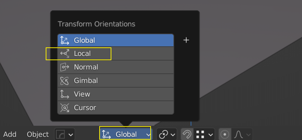Toggle proportional editing circle icon
Screen dimensions: 302x140
(225, 134)
